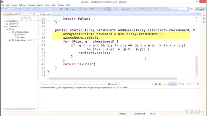
Task: Switch to the Java EE perspective
Action: [200, 9]
